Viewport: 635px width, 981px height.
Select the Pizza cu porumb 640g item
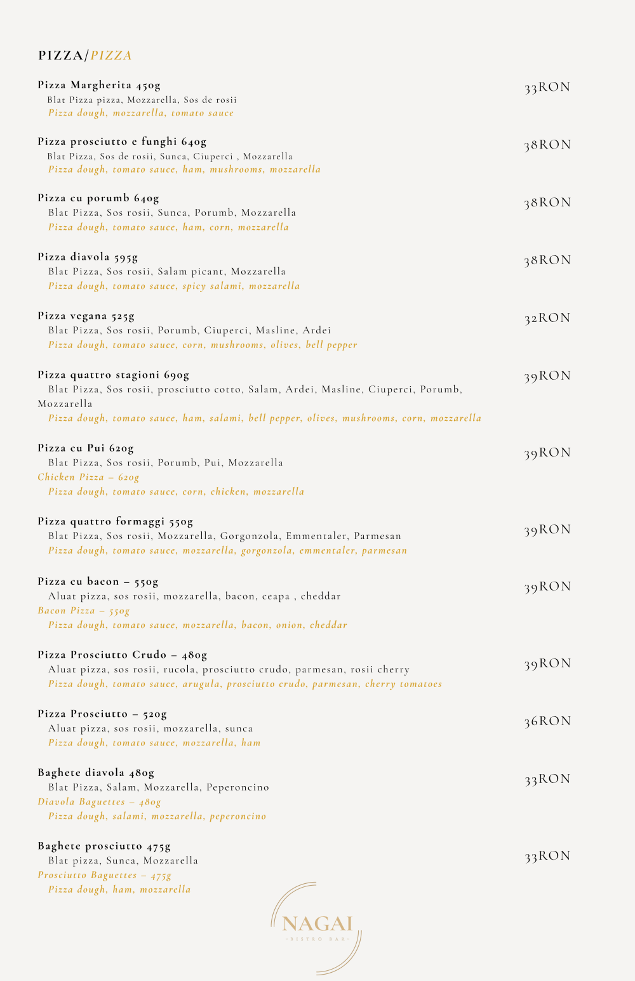pos(98,198)
